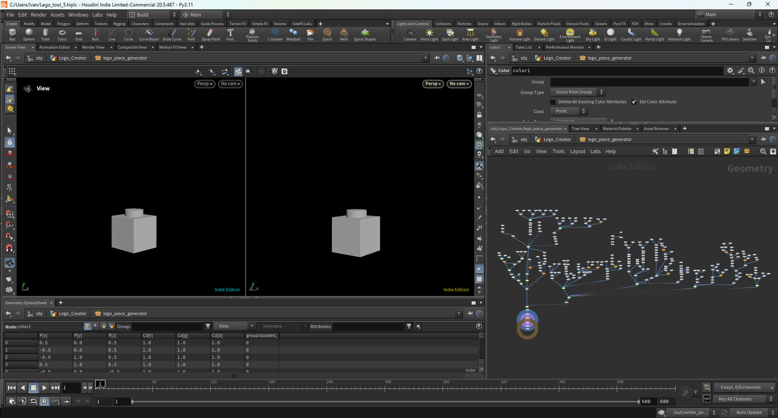Add a VR Camera
Screen dimensions: 778x418
pyautogui.click(x=730, y=35)
